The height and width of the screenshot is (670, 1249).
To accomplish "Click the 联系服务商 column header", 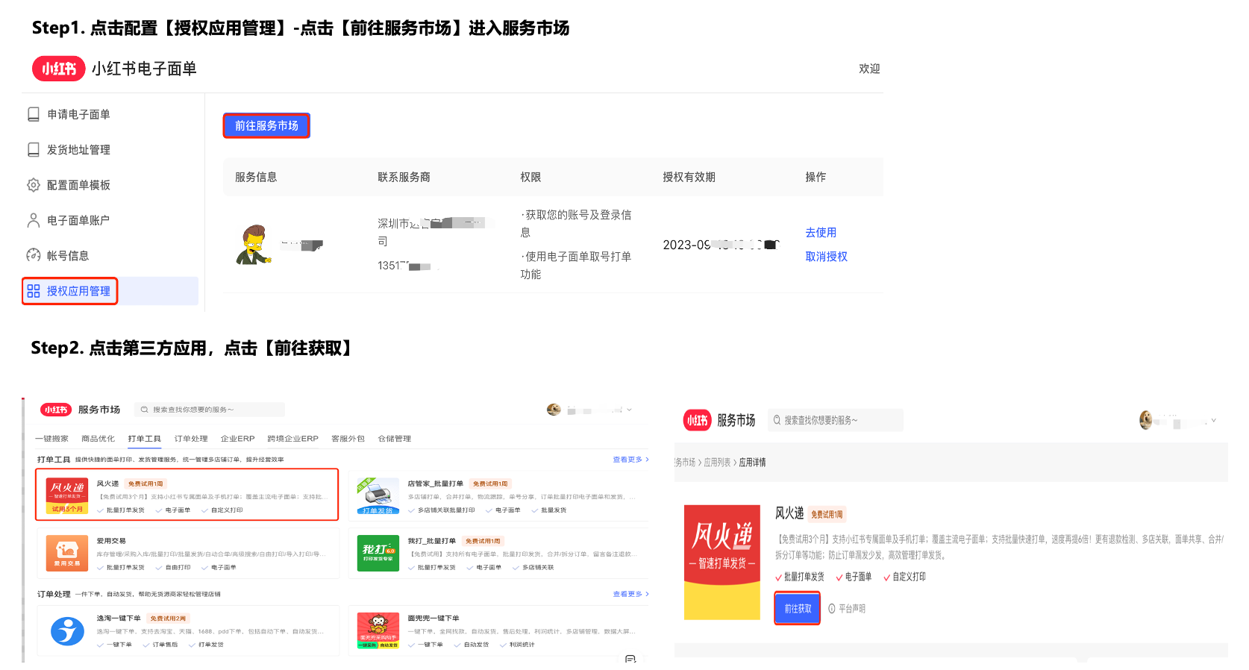I will [x=404, y=177].
